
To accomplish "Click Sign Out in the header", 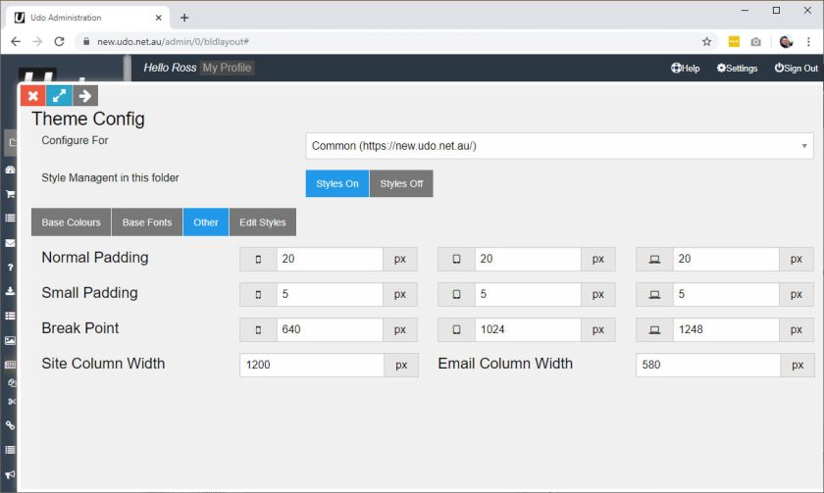I will click(797, 69).
